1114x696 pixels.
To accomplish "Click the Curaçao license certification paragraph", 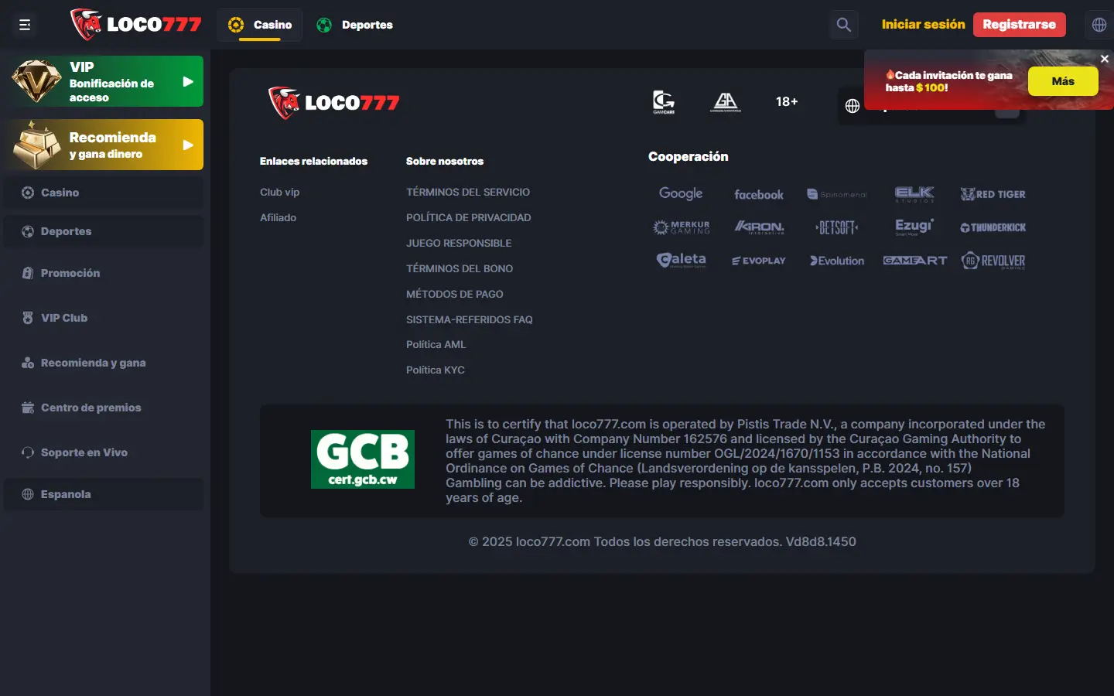I will tap(747, 461).
